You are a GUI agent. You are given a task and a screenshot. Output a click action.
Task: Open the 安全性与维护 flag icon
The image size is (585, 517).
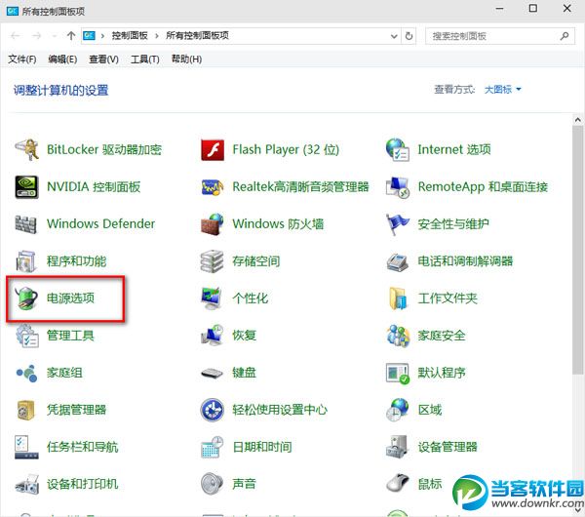[x=398, y=224]
